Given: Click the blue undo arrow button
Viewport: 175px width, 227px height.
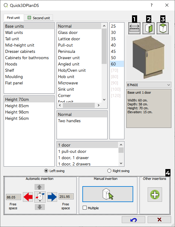Looking at the screenshot, I should click(134, 220).
